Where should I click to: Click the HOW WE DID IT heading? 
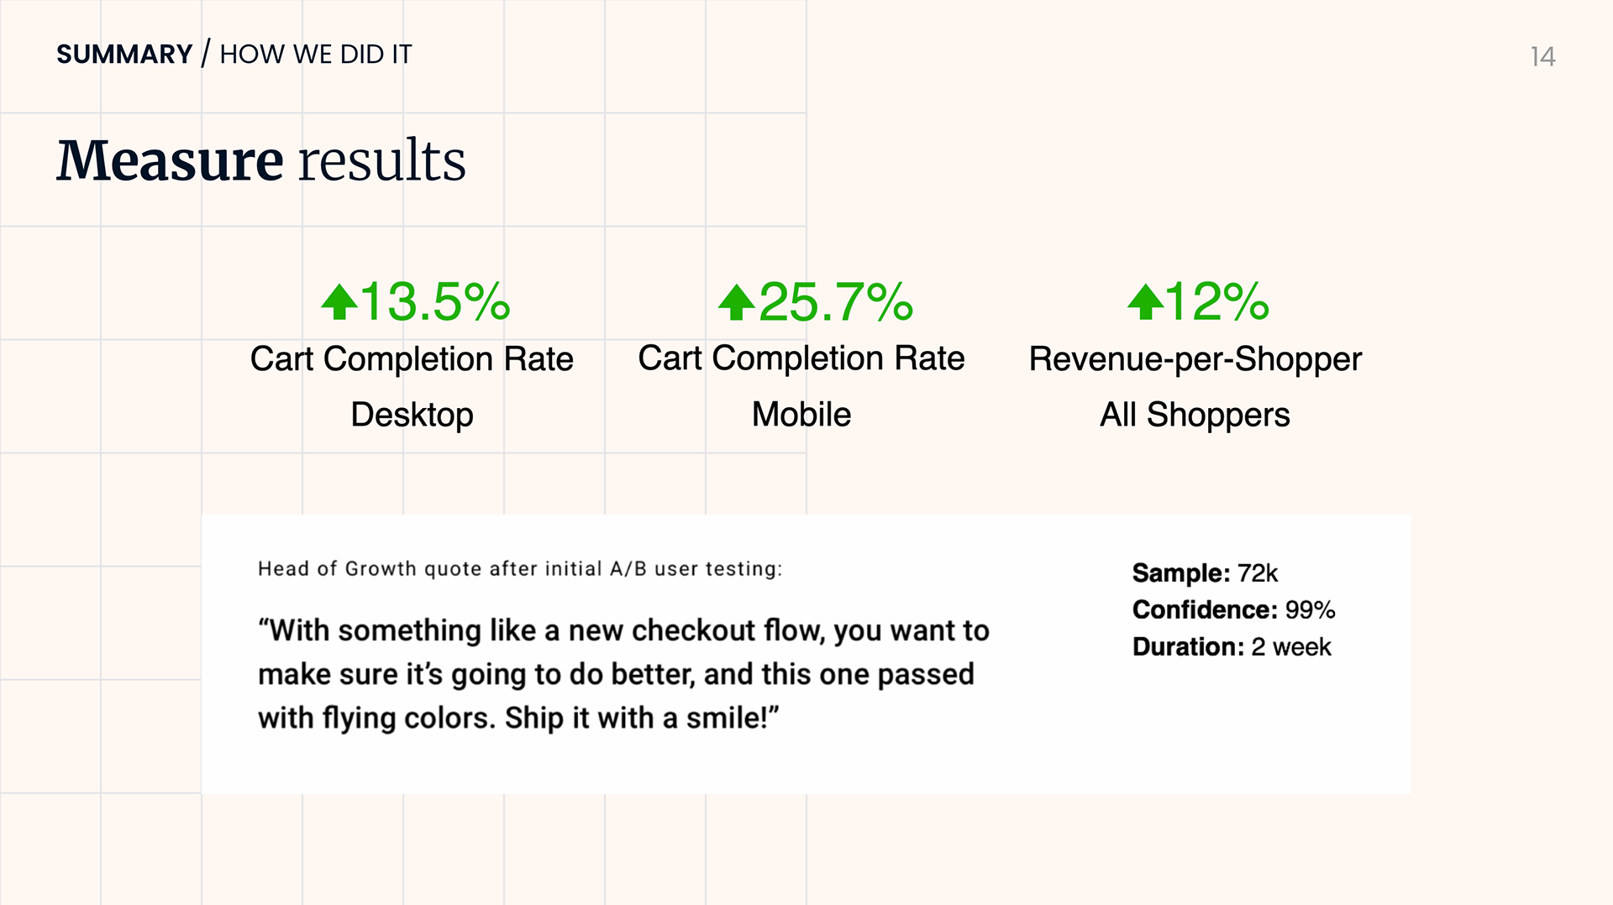pos(316,55)
